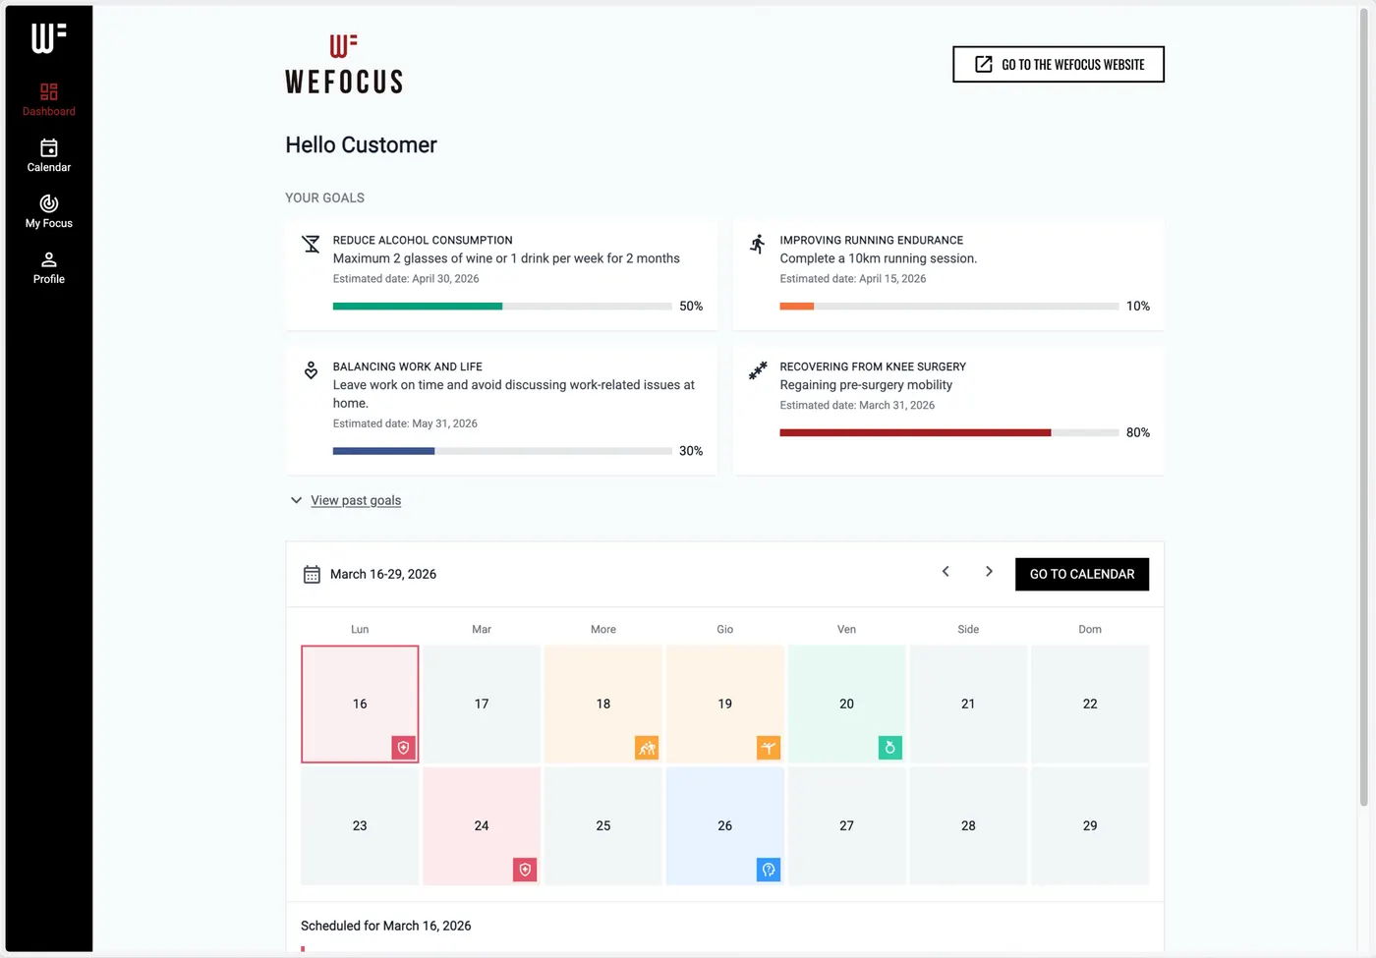Click the 'March 16-29, 2026' date range
The width and height of the screenshot is (1376, 958).
coord(383,574)
